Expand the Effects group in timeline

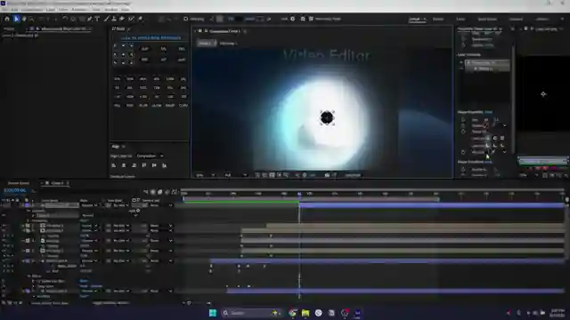pyautogui.click(x=29, y=276)
